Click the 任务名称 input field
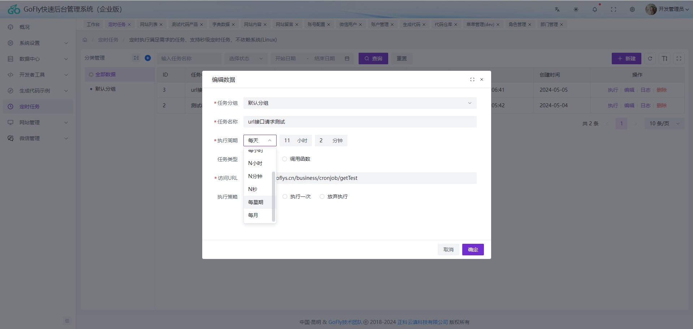The height and width of the screenshot is (329, 693). [x=360, y=122]
